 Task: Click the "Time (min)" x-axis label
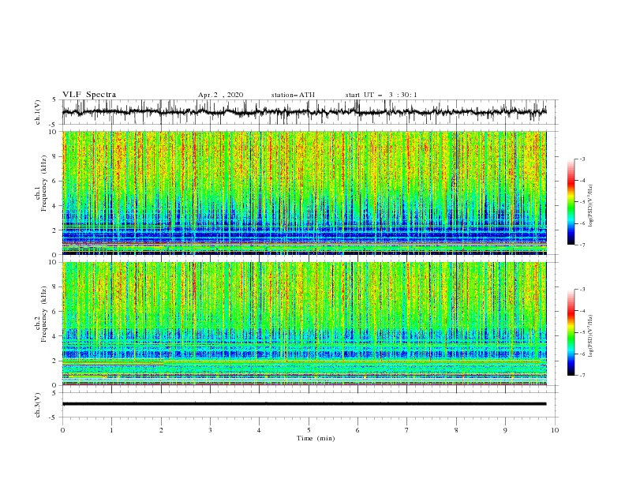[316, 438]
